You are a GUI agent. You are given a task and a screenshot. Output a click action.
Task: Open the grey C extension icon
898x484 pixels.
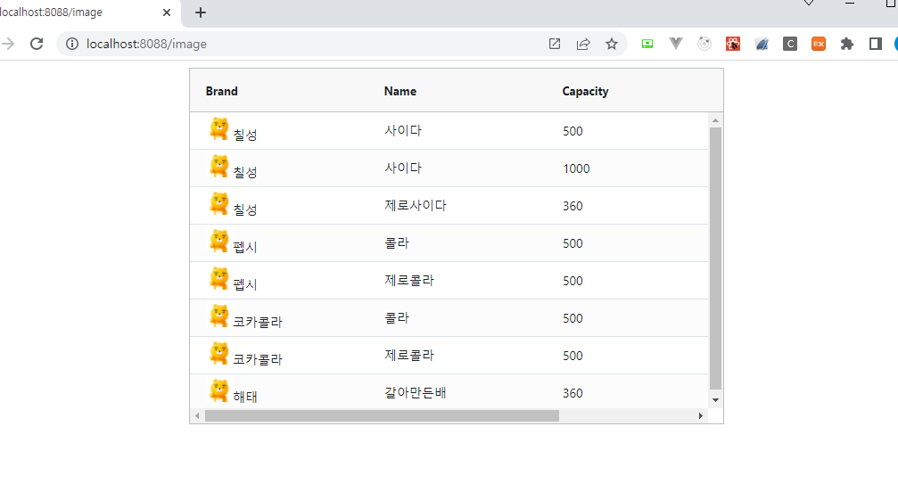click(x=790, y=44)
